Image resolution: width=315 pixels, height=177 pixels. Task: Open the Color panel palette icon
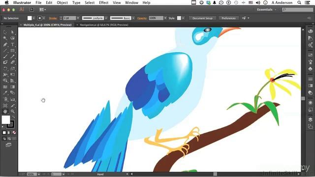[311, 31]
